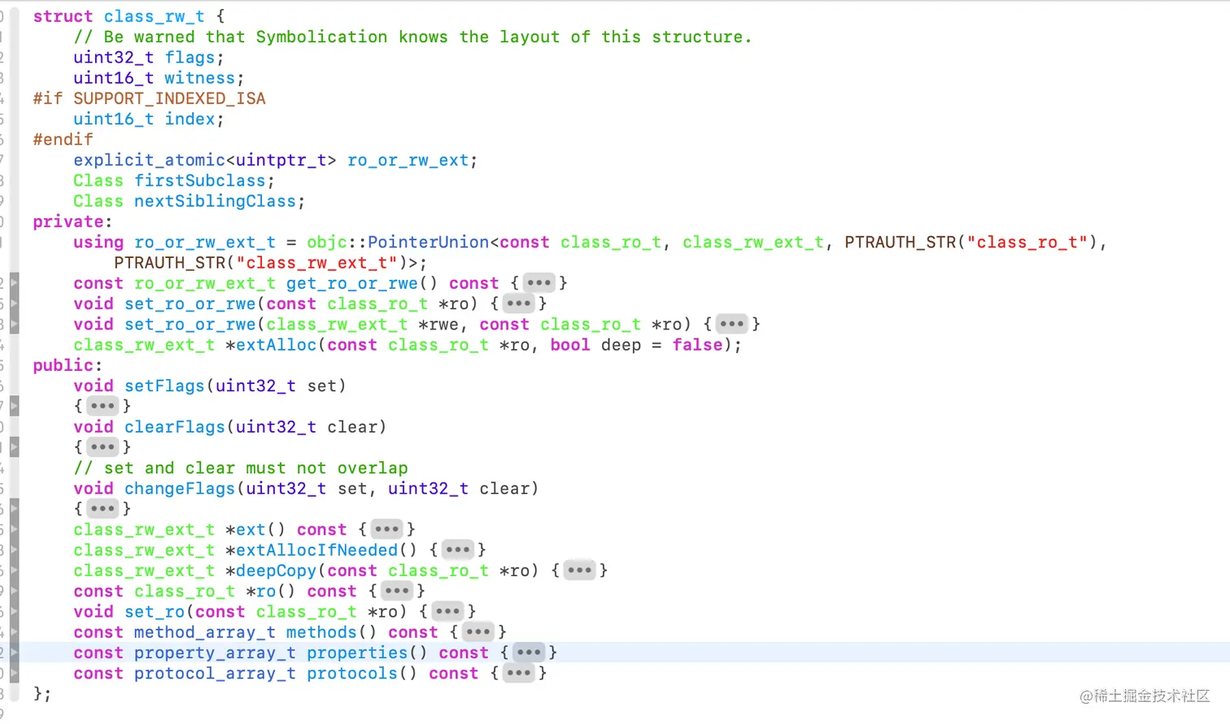The width and height of the screenshot is (1230, 724).
Task: Unfold the protocols() const ellipsis
Action: point(518,673)
